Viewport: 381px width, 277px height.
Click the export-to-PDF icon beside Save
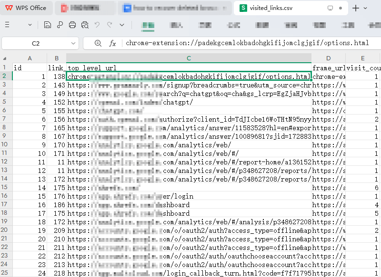click(60, 25)
